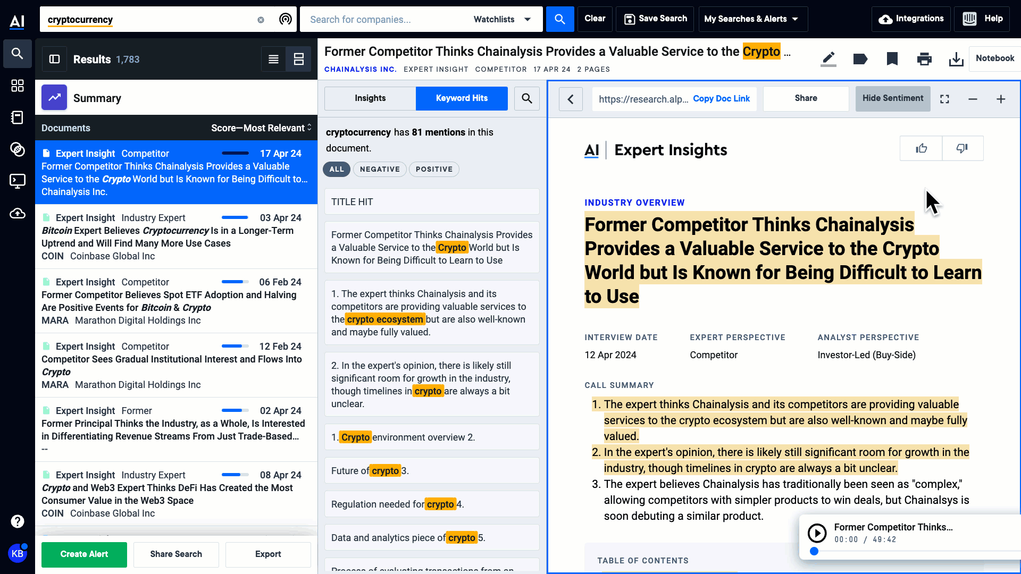Share the document with Share button
The width and height of the screenshot is (1021, 574).
tap(806, 98)
